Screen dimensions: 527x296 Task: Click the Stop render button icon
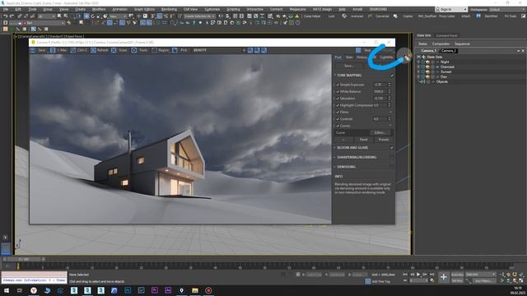pyautogui.click(x=358, y=50)
